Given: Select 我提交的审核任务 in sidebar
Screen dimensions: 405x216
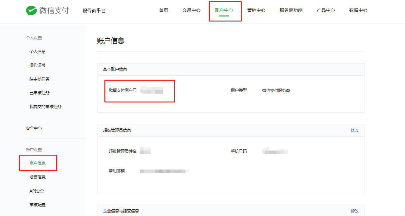Looking at the screenshot, I should [46, 107].
